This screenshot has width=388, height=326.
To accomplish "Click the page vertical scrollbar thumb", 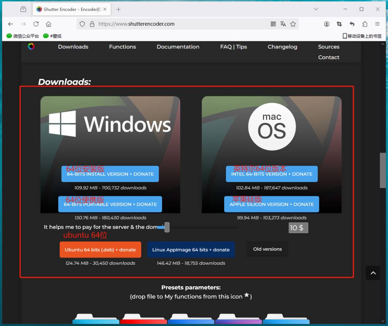I will tap(383, 170).
